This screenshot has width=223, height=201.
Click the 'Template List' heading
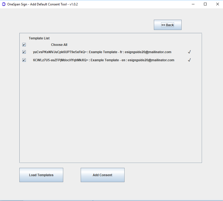(x=39, y=38)
